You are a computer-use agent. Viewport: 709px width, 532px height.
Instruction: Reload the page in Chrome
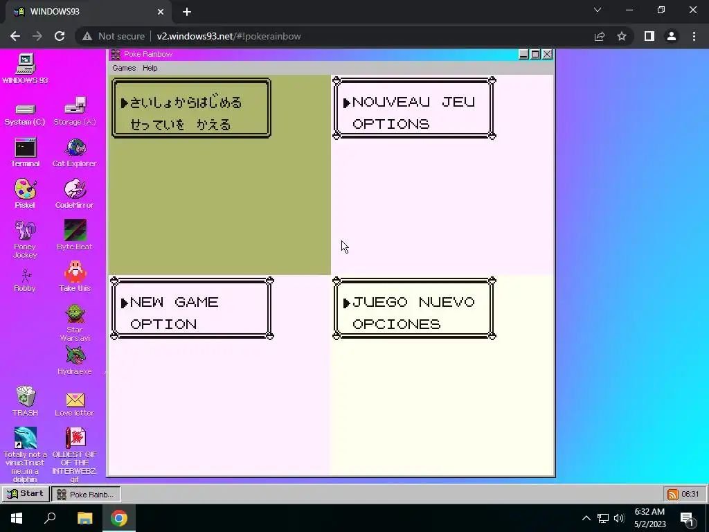tap(60, 36)
